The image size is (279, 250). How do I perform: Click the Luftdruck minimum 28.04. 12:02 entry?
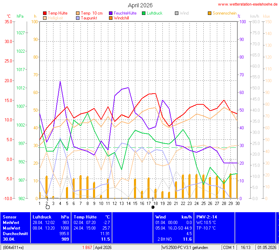tap(51, 223)
